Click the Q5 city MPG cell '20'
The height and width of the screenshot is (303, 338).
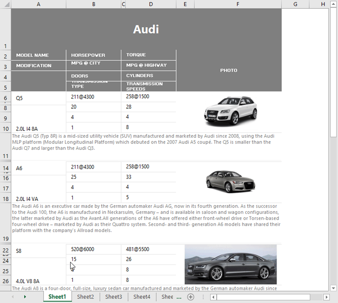tap(94, 107)
